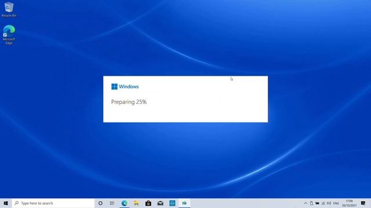Open the Mail app on the taskbar
The width and height of the screenshot is (371, 208).
pyautogui.click(x=161, y=203)
